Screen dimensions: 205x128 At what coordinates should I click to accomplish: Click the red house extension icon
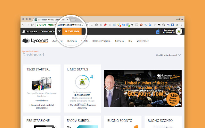(141, 25)
